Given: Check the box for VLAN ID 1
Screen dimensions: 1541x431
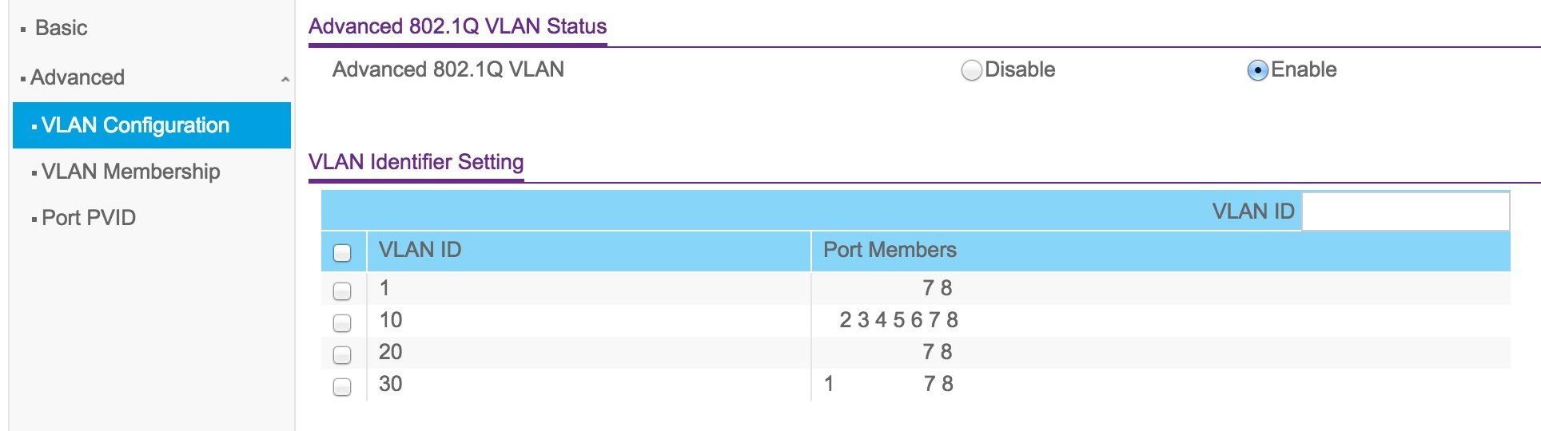Looking at the screenshot, I should [342, 291].
